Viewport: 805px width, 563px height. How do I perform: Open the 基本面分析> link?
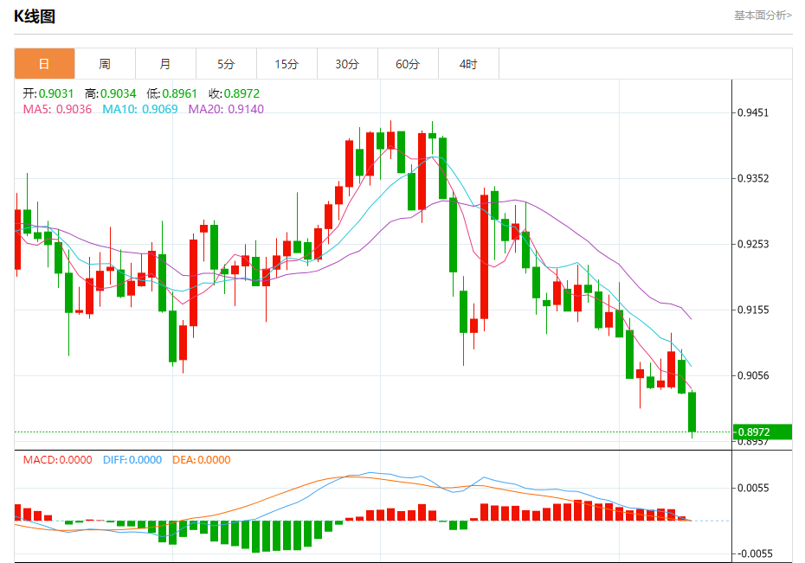763,16
